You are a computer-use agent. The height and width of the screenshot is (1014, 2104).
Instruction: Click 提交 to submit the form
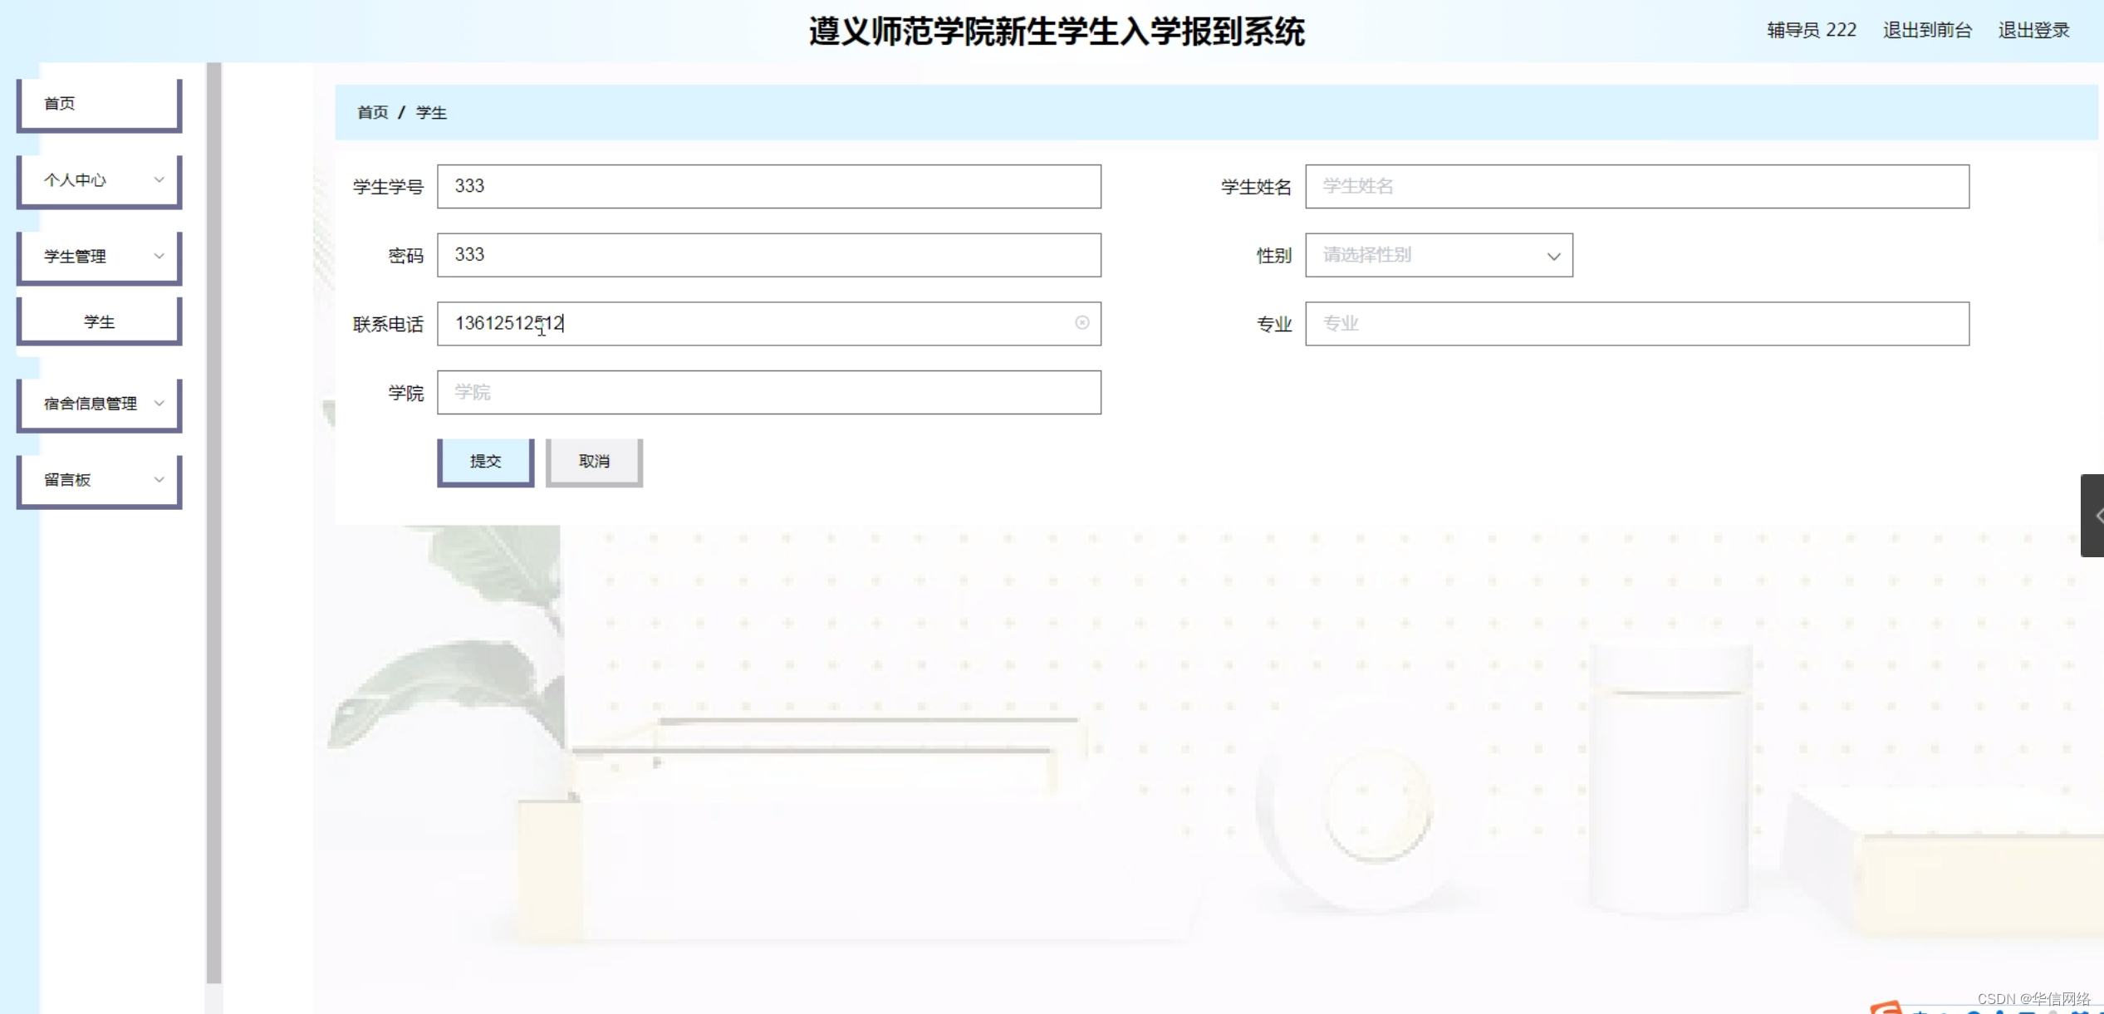tap(484, 461)
